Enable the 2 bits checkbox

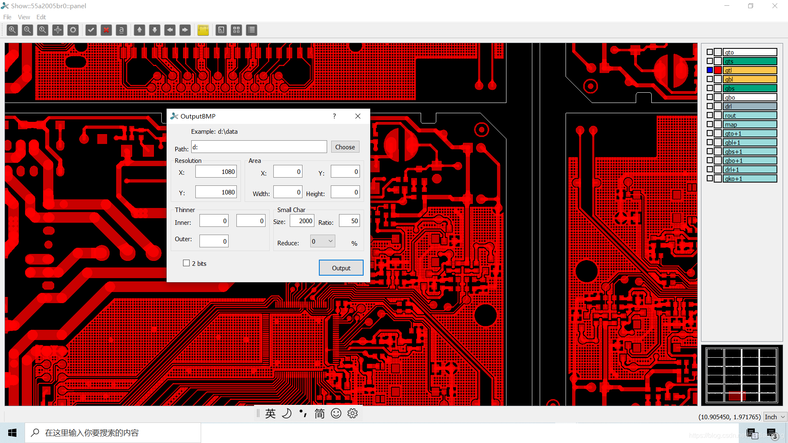tap(186, 263)
